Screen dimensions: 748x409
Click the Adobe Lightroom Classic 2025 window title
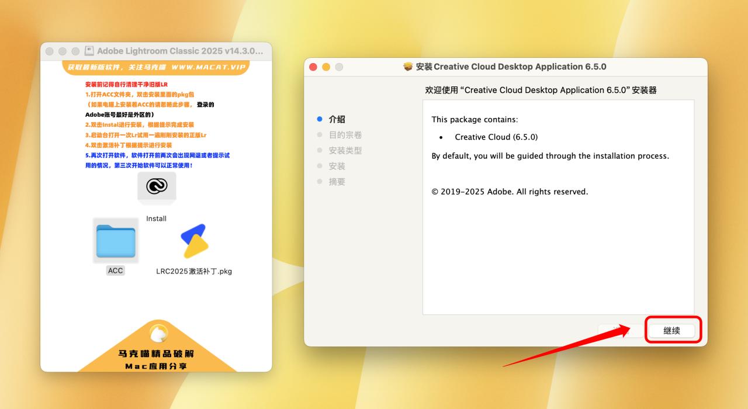(180, 51)
